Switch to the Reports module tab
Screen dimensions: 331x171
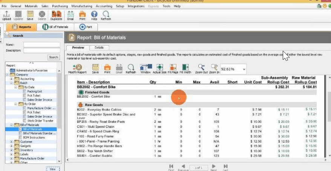21,27
